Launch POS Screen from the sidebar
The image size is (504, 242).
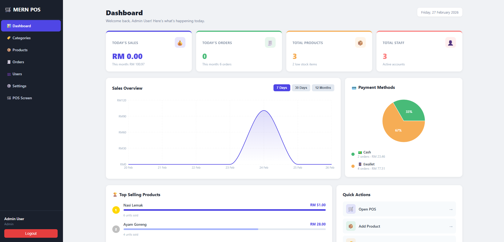point(22,98)
